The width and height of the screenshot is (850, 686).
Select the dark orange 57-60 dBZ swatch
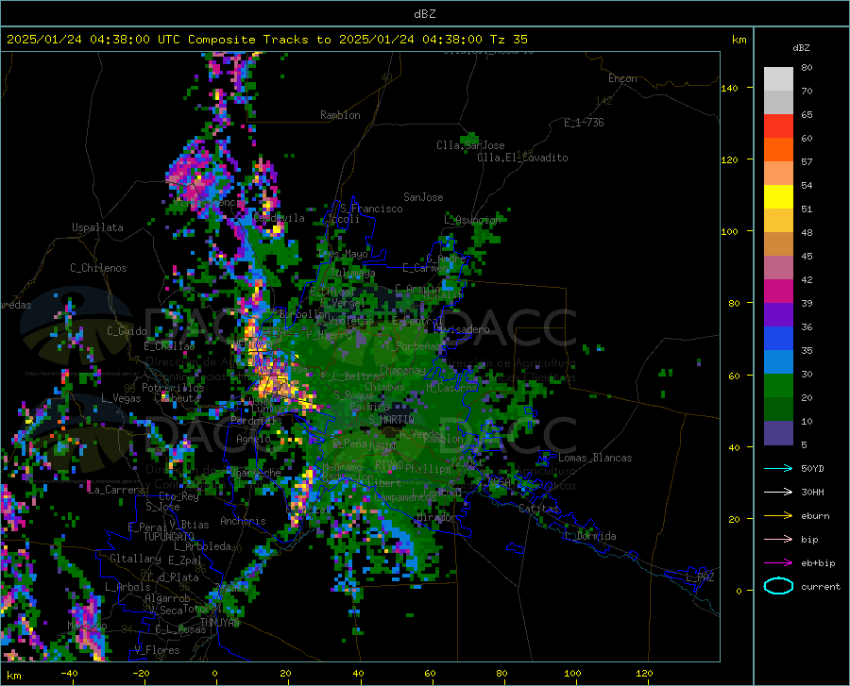tap(778, 150)
